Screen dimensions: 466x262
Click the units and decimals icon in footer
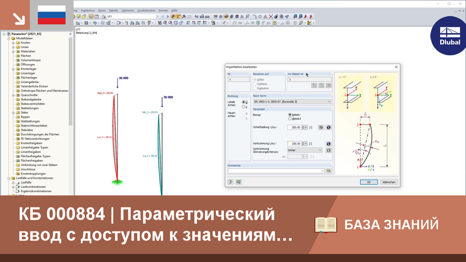click(x=238, y=182)
